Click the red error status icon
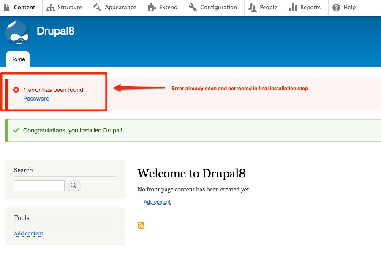381x255 pixels. [x=16, y=90]
